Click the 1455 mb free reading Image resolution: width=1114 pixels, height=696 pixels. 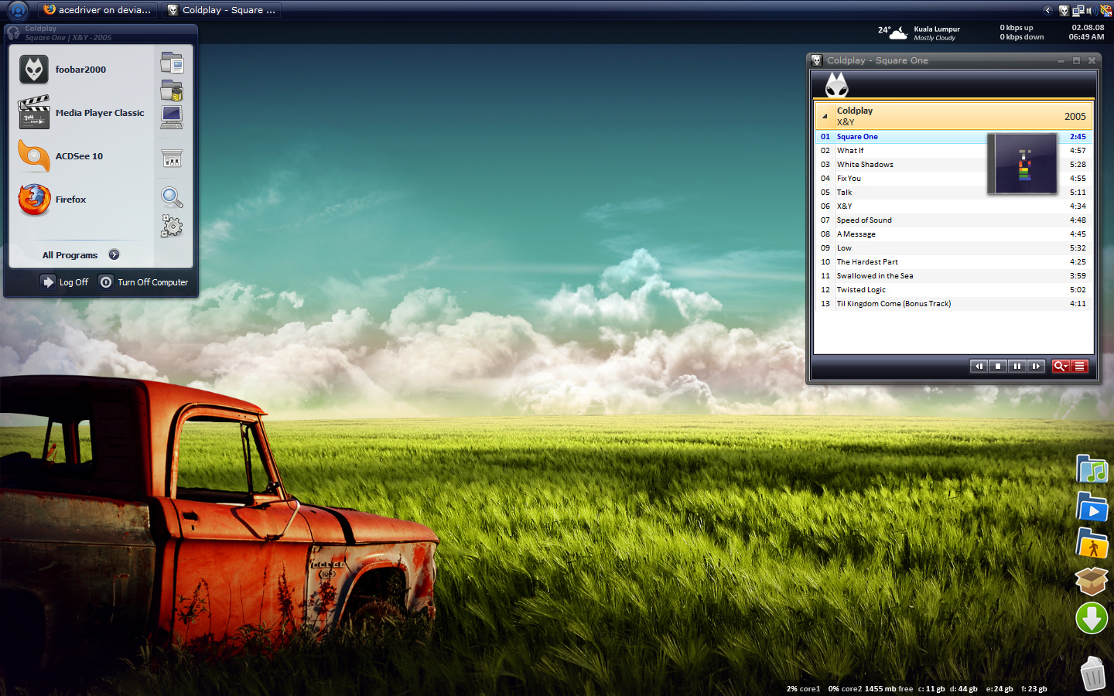[x=889, y=688]
